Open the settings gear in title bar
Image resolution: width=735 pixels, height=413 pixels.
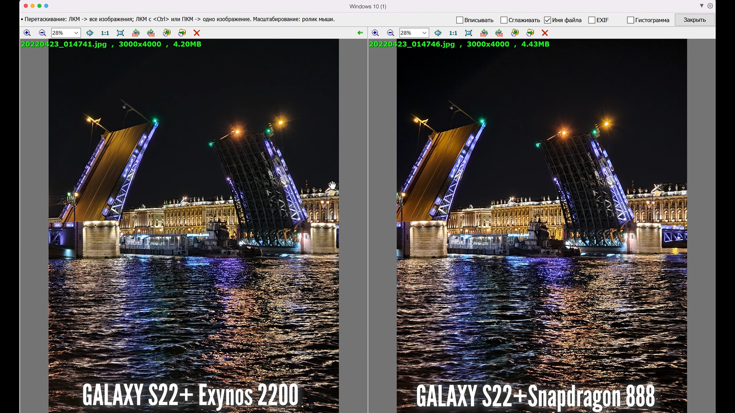coord(710,6)
